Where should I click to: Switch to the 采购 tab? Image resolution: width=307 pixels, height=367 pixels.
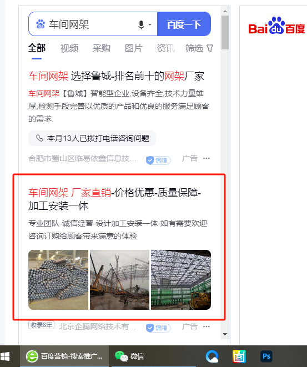[102, 48]
